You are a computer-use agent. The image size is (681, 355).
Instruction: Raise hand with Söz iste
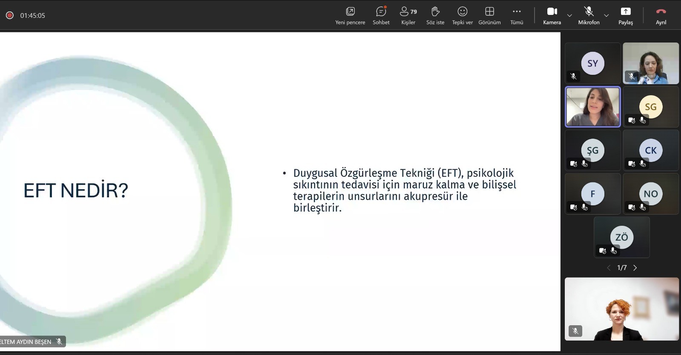435,15
